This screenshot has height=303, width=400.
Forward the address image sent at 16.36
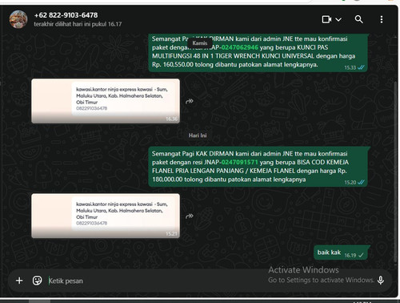click(190, 101)
